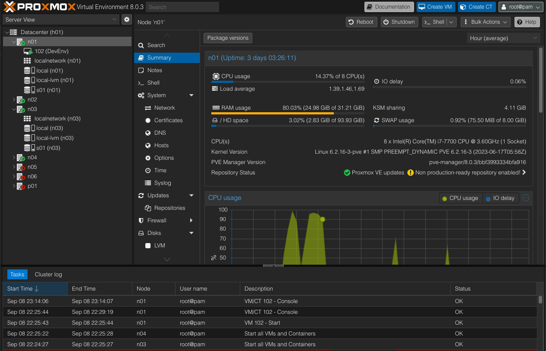Screen dimensions: 546x351
Task: Toggle the IO delay legend series
Action: [x=500, y=198]
